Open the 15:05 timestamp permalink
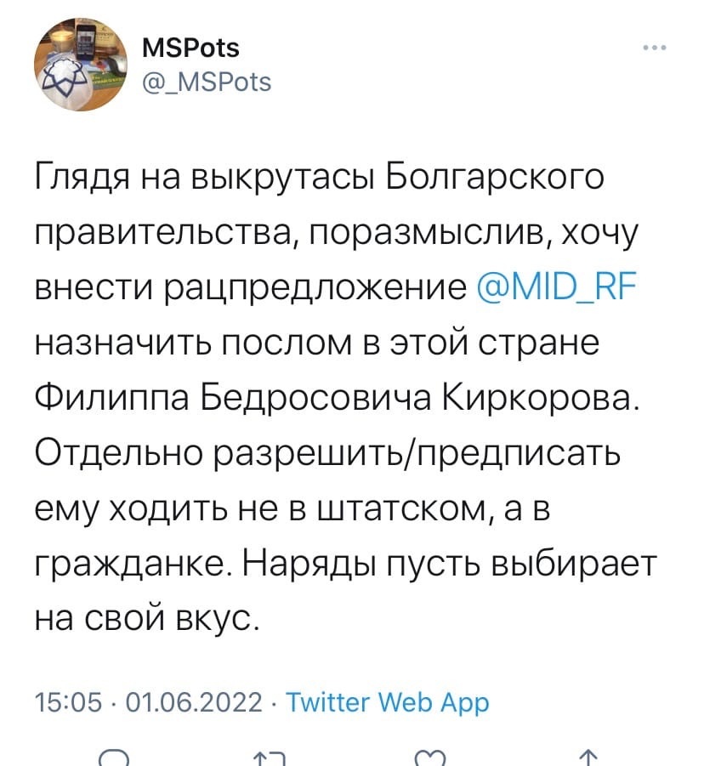704x766 pixels. click(69, 702)
